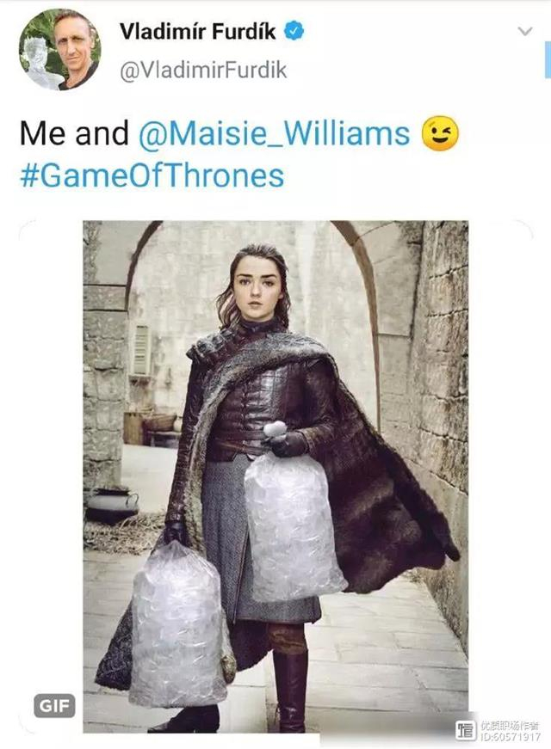Open the #GameOfThrones hashtag
The height and width of the screenshot is (749, 551).
coord(152,175)
